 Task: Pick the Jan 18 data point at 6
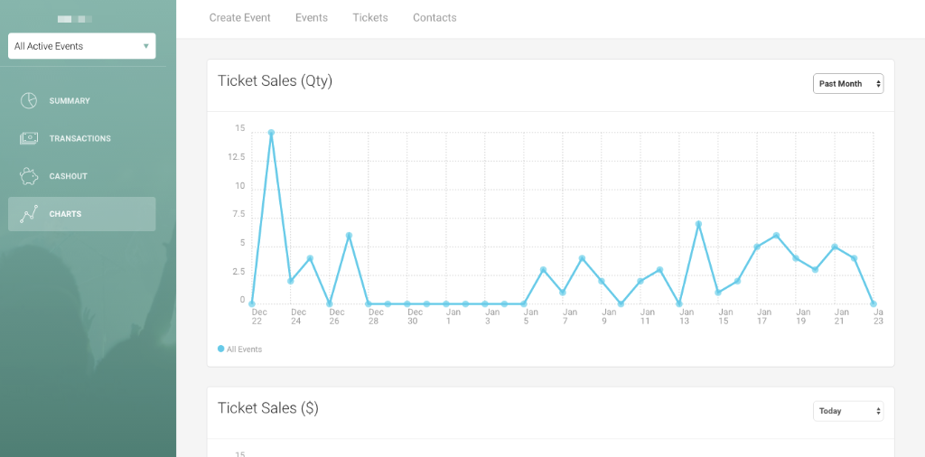coord(776,236)
